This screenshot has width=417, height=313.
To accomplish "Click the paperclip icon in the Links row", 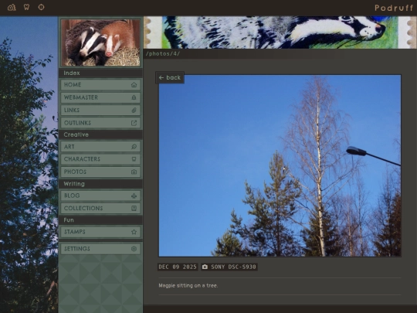I will (x=134, y=111).
